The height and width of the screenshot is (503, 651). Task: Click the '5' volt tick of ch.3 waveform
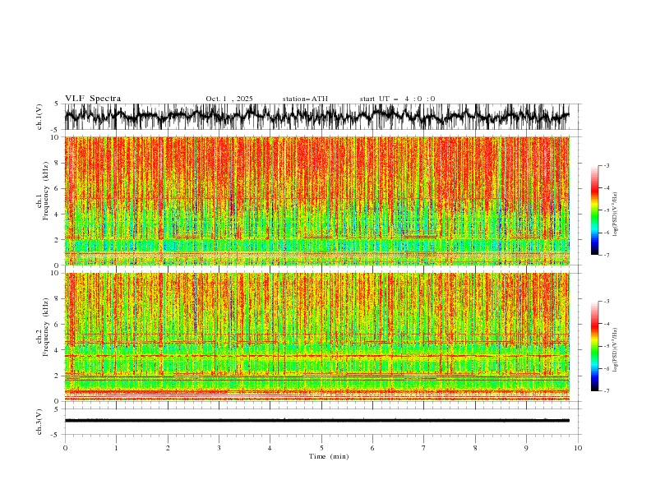(x=57, y=409)
